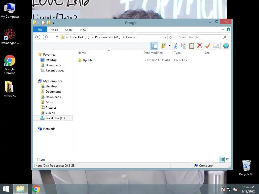Click the Cut scissors icon
This screenshot has width=259, height=194.
click(176, 46)
